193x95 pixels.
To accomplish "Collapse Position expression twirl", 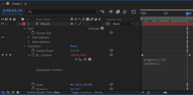I will (29, 55).
